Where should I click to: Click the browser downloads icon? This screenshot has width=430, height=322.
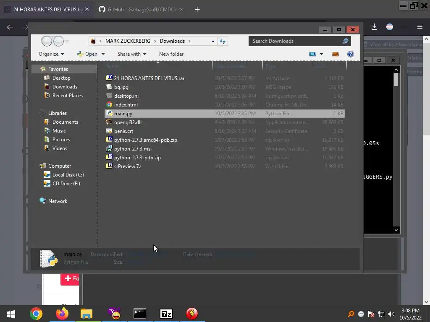(374, 27)
